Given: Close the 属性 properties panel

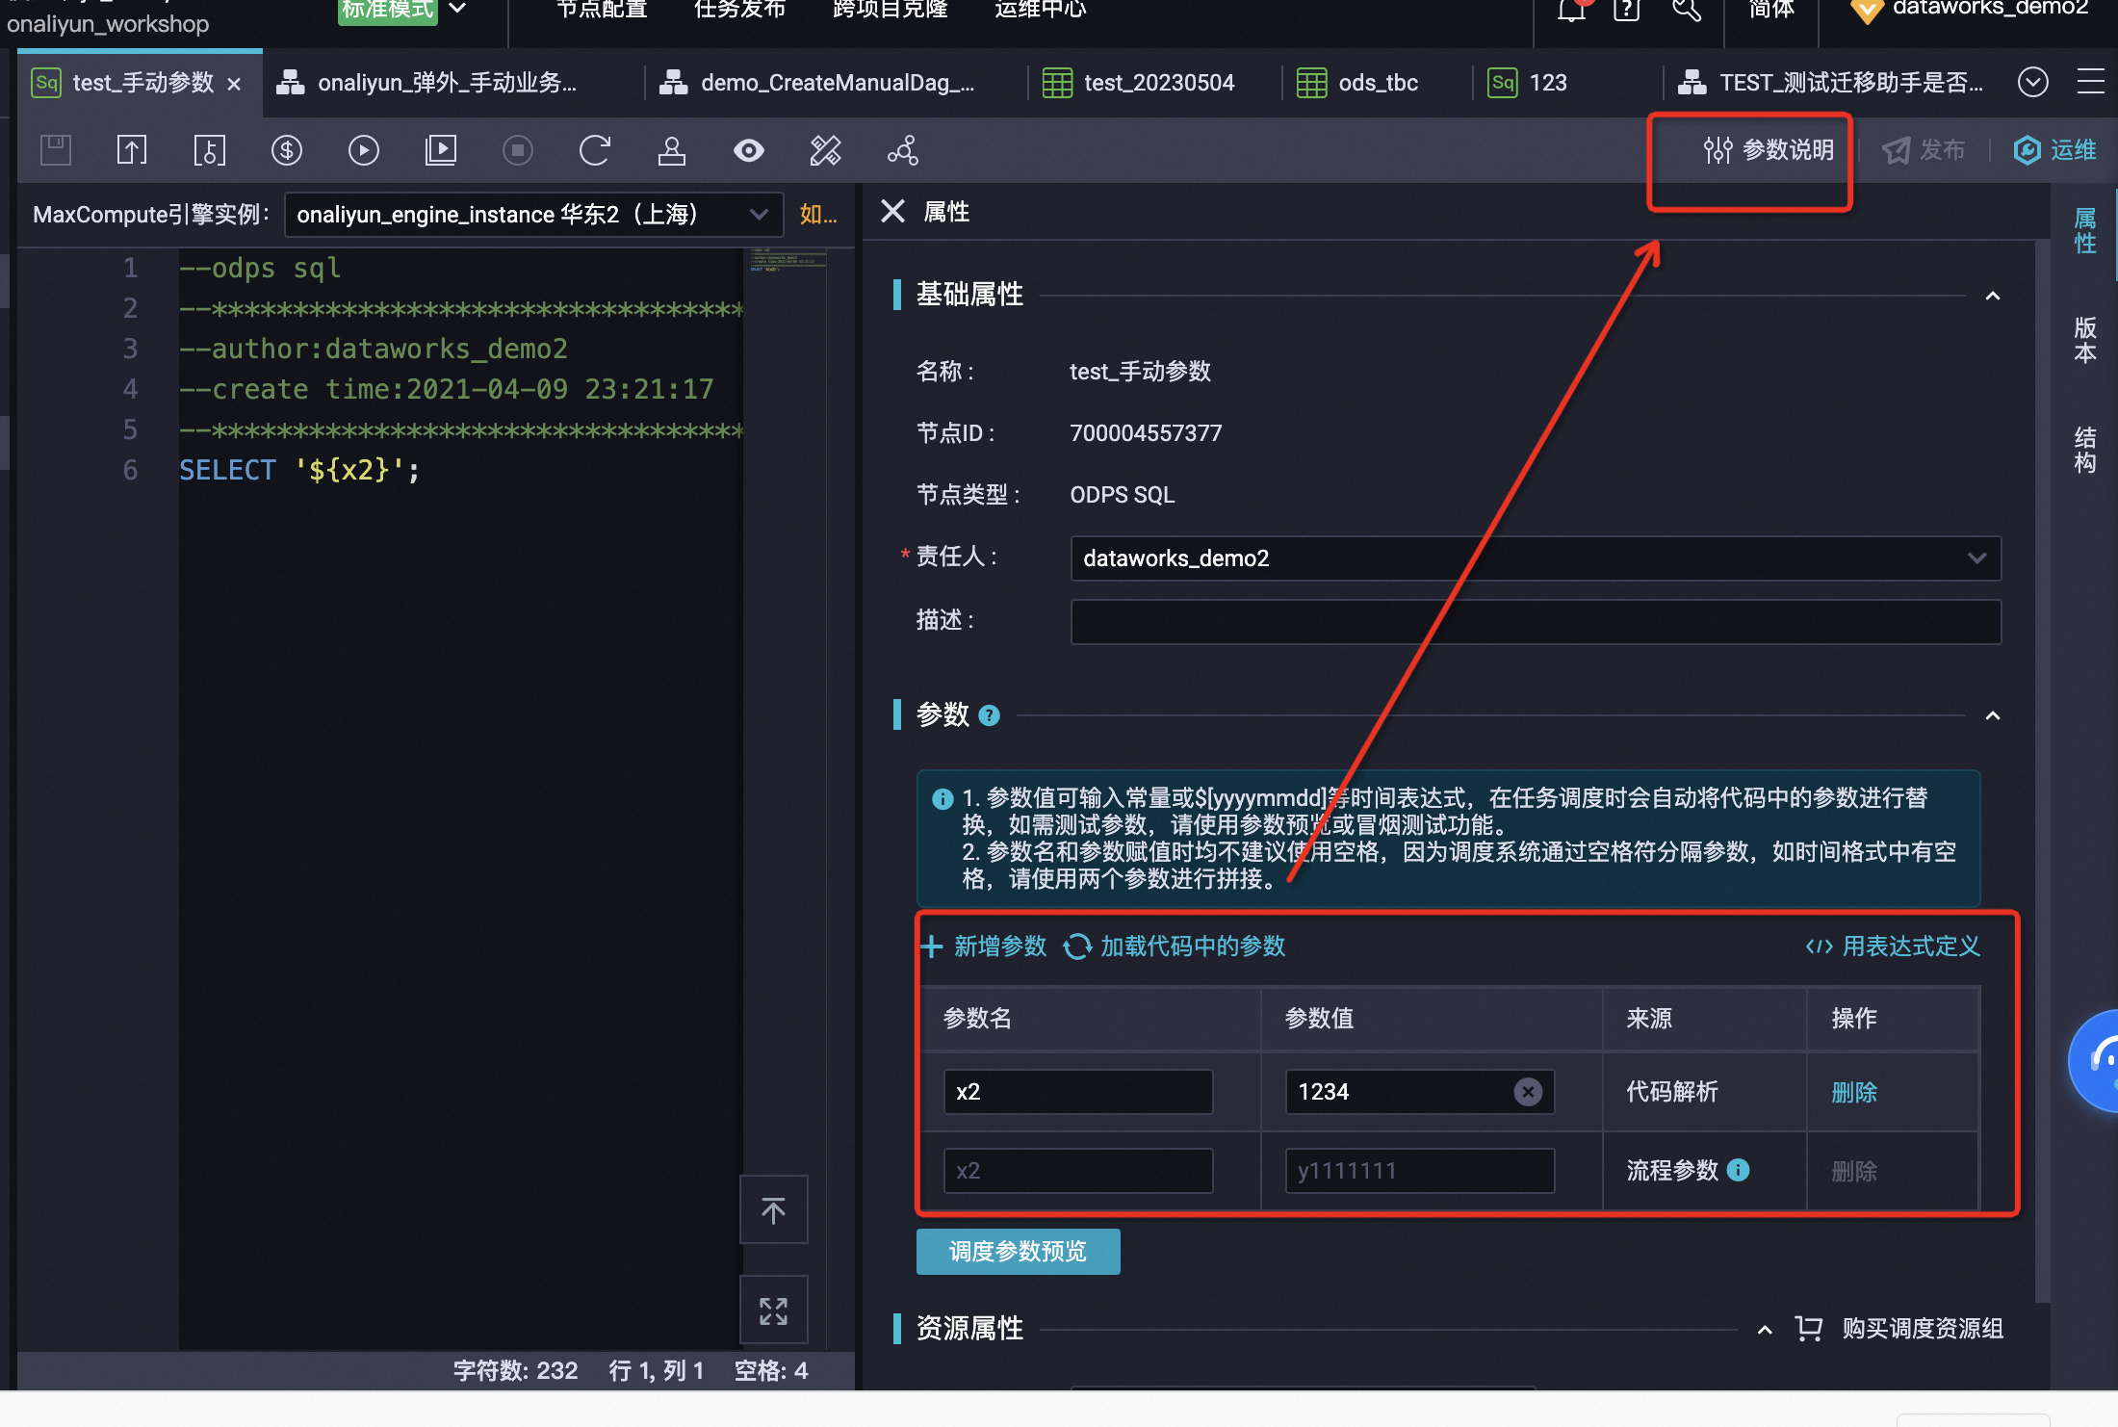Looking at the screenshot, I should [892, 211].
